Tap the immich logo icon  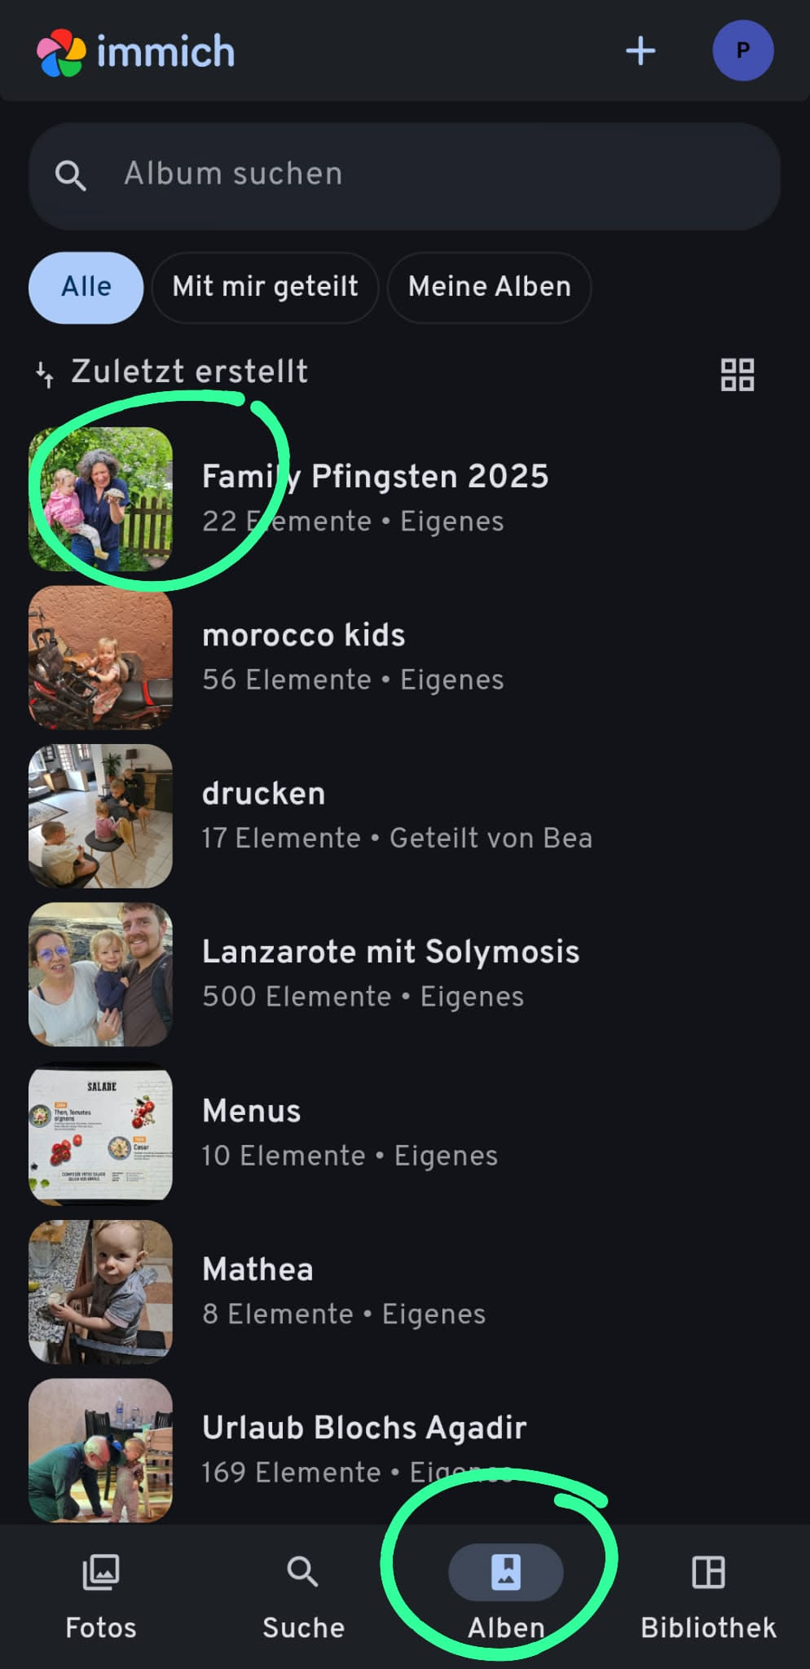tap(61, 52)
